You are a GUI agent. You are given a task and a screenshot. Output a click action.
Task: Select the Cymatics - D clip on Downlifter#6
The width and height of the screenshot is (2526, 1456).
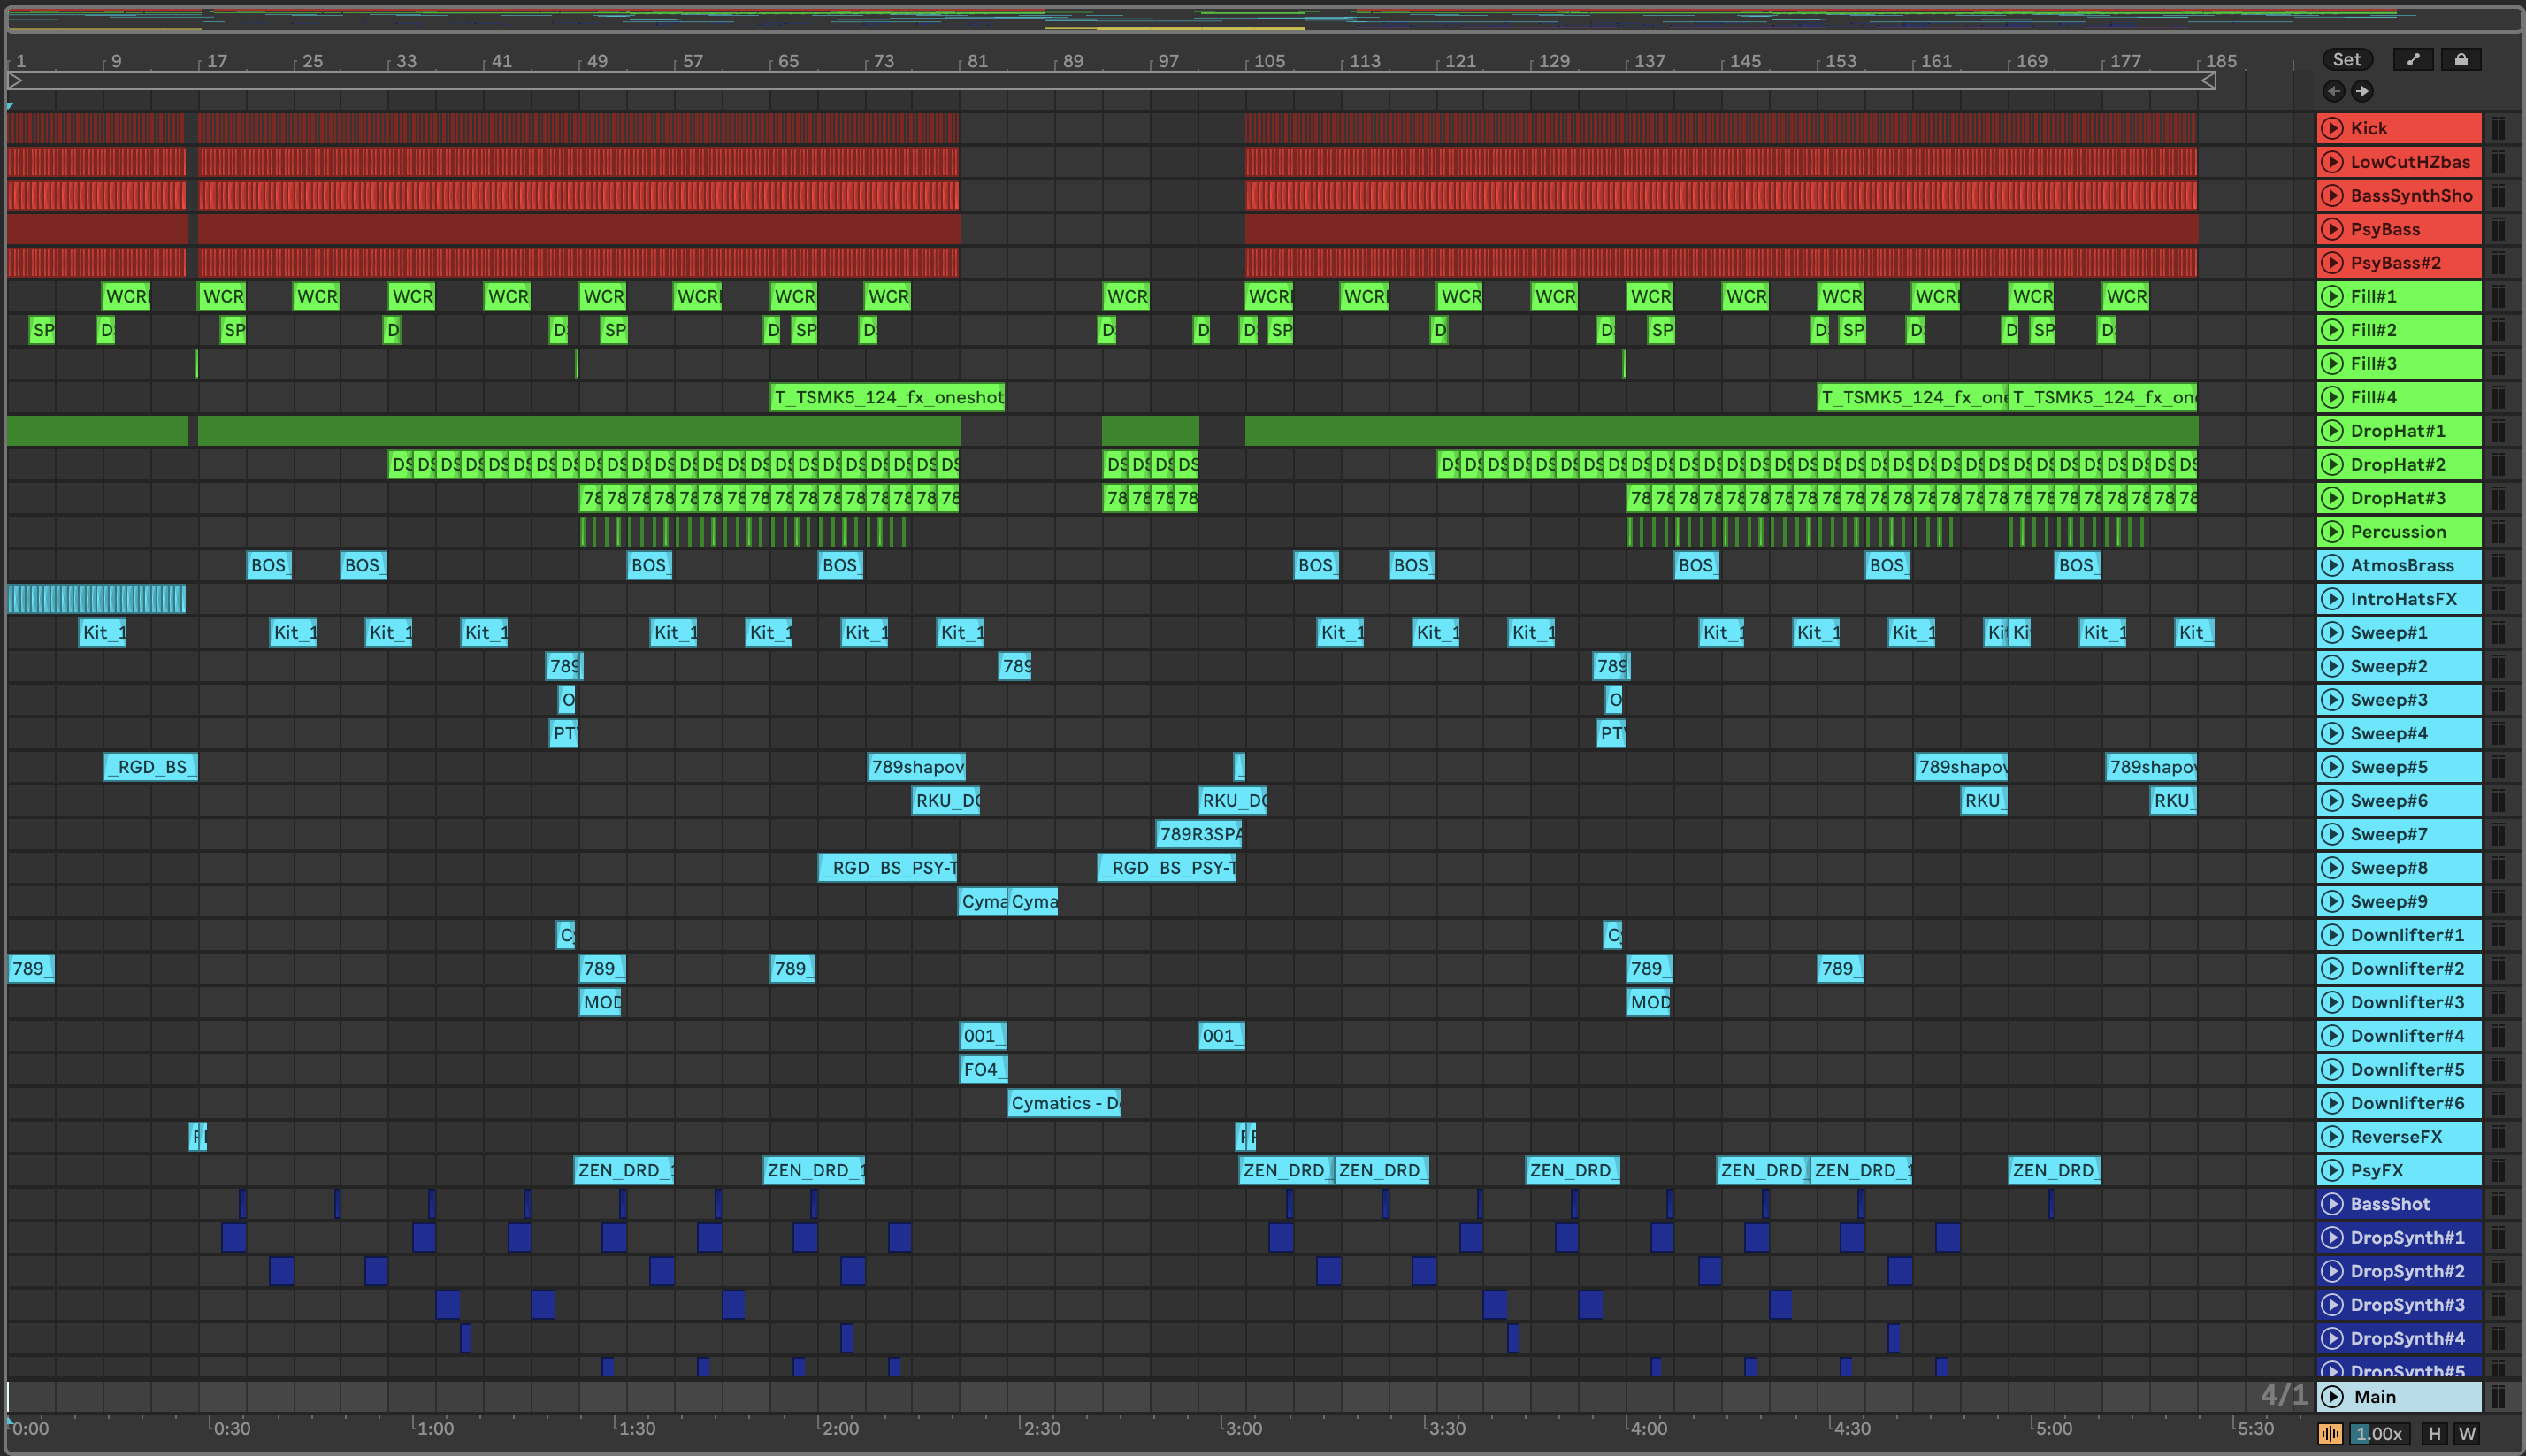tap(1065, 1103)
